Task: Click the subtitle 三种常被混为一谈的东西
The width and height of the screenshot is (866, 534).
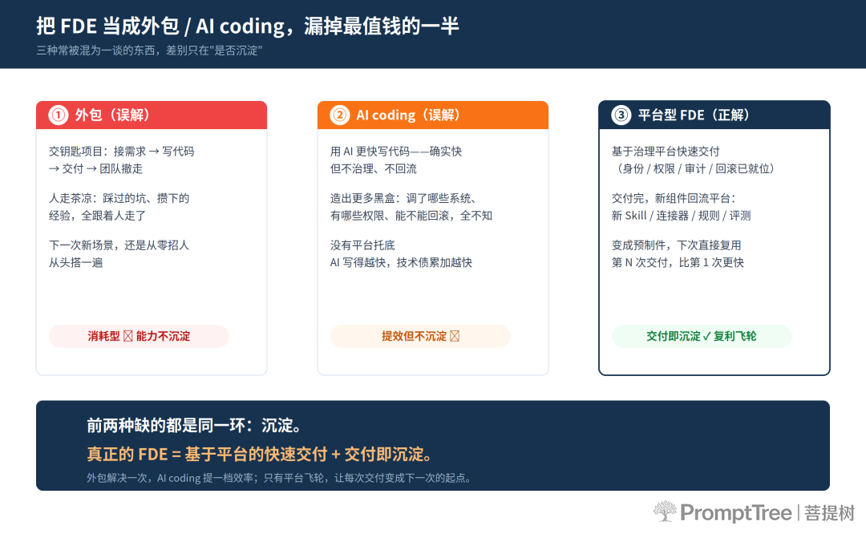Action: (x=149, y=51)
